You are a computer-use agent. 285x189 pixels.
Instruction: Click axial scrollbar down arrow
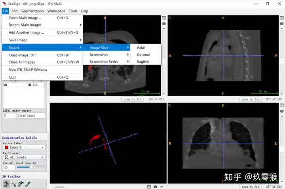[164, 94]
